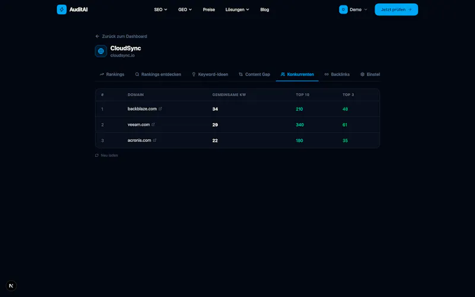This screenshot has height=297, width=475.
Task: Click the Top 3 value 61
Action: click(345, 125)
